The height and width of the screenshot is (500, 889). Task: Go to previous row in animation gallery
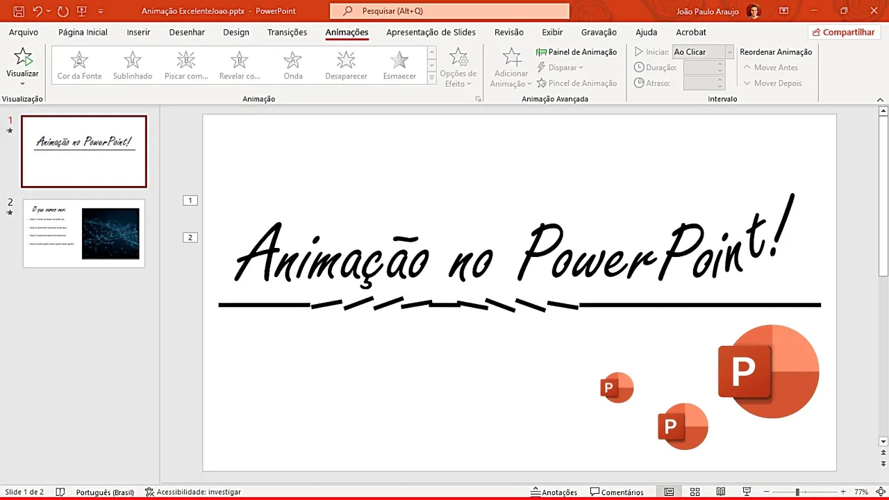431,52
